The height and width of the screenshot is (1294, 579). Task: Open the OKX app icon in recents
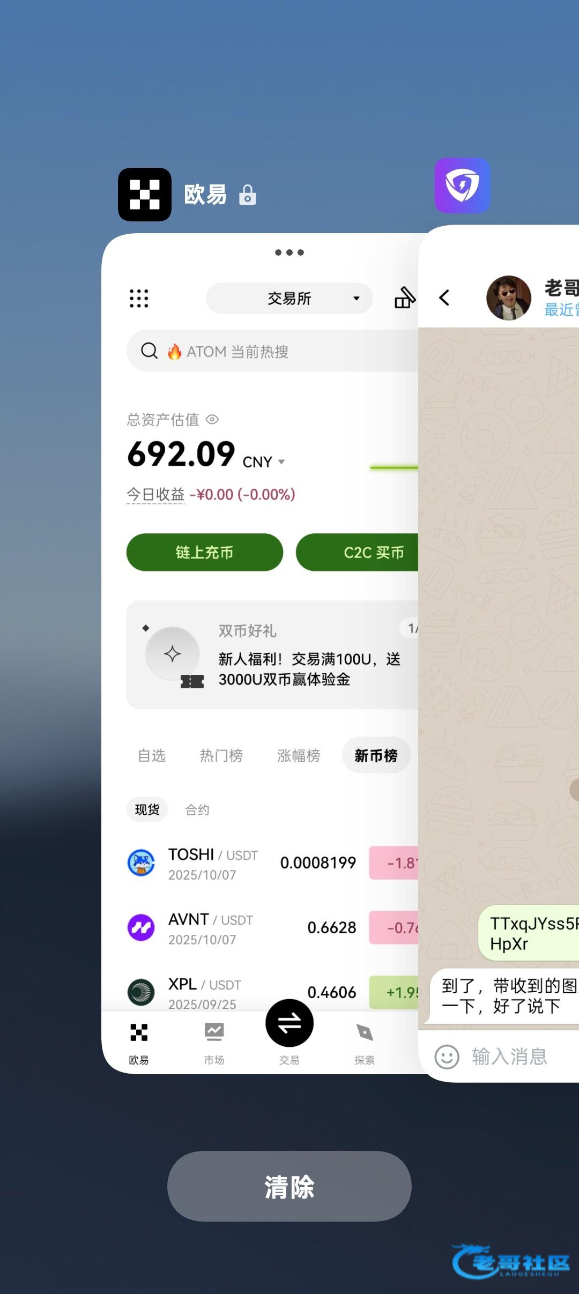tap(145, 195)
